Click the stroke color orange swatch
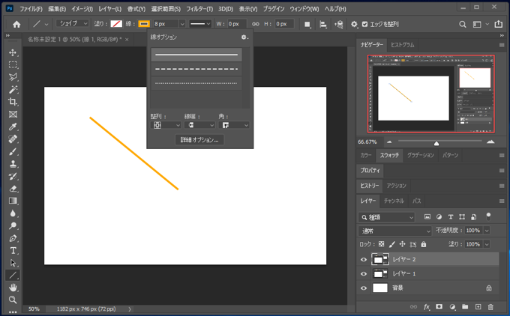 coord(144,24)
